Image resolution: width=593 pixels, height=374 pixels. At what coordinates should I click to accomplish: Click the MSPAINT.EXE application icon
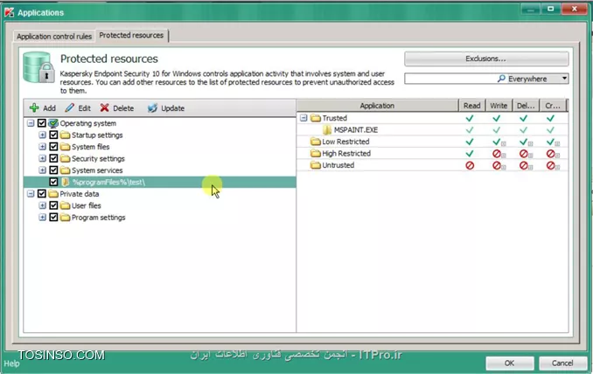click(327, 130)
